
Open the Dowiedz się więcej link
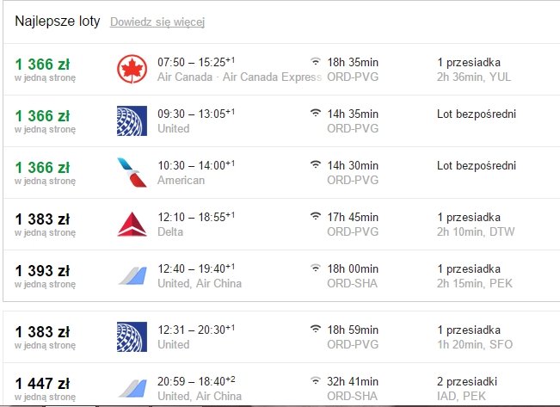(x=157, y=22)
